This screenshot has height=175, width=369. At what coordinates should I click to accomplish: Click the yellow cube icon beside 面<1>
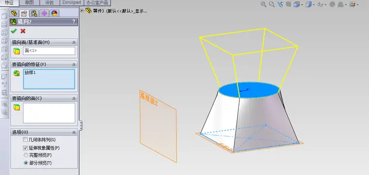(17, 51)
